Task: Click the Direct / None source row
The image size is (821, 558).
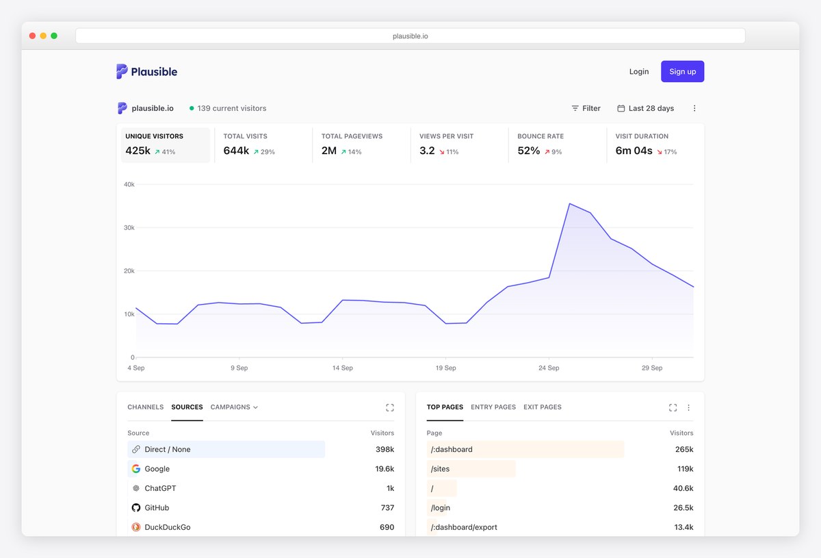Action: pyautogui.click(x=261, y=449)
